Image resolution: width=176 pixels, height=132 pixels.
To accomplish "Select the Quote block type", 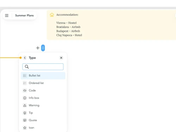I will click(x=43, y=120).
